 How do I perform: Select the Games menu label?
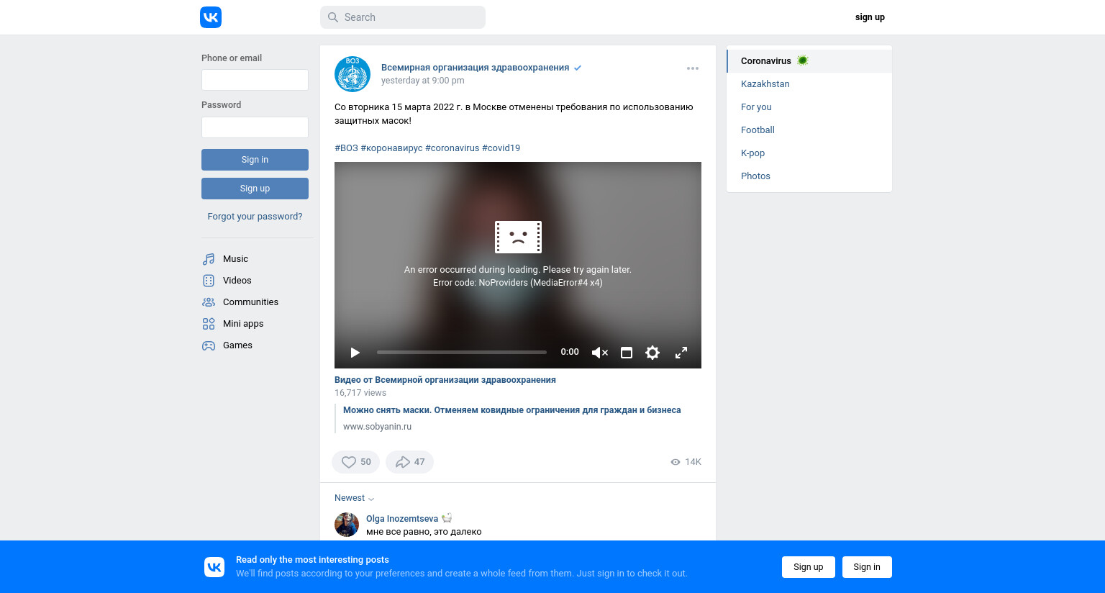coord(237,345)
